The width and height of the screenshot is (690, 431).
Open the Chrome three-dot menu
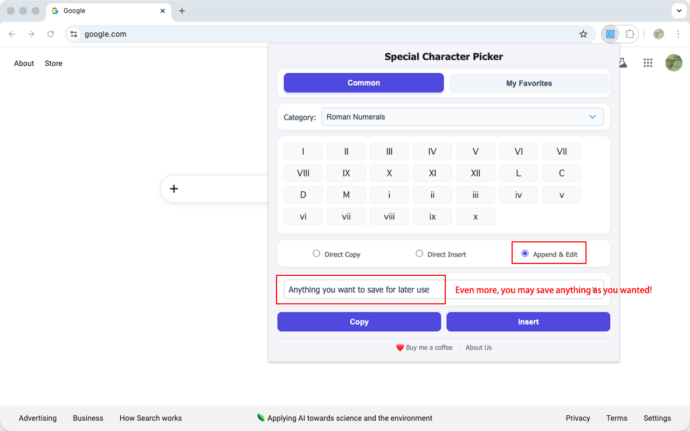pos(678,34)
